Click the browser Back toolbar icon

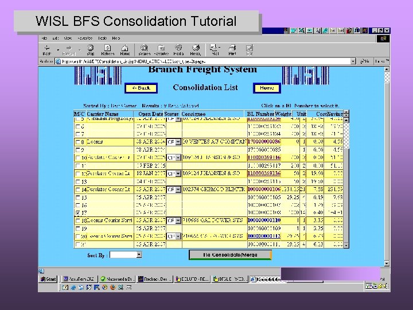click(x=47, y=49)
